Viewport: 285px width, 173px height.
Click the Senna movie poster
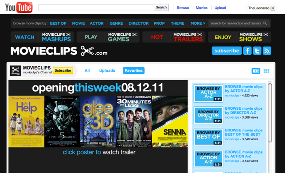pos(170,121)
